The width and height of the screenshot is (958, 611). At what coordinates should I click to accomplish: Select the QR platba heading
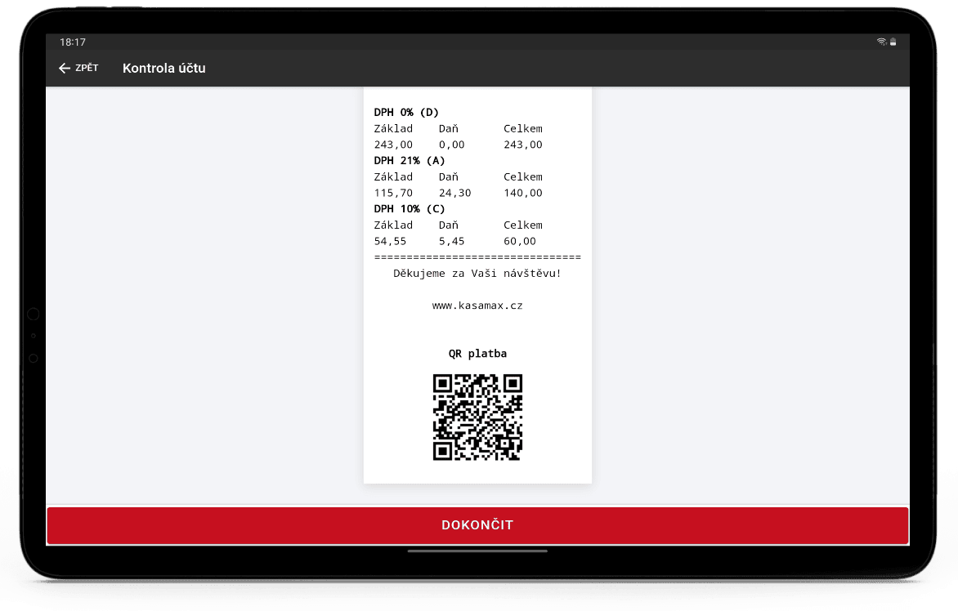tap(477, 354)
